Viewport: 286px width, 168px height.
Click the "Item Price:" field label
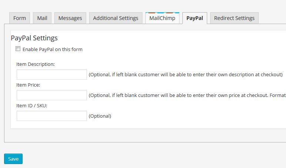click(28, 85)
